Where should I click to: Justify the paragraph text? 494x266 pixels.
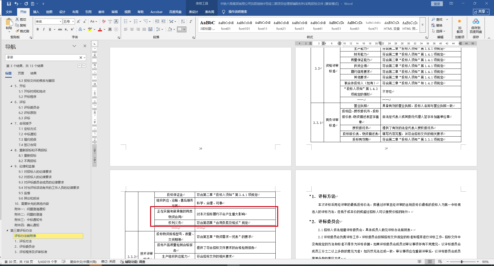pyautogui.click(x=144, y=29)
